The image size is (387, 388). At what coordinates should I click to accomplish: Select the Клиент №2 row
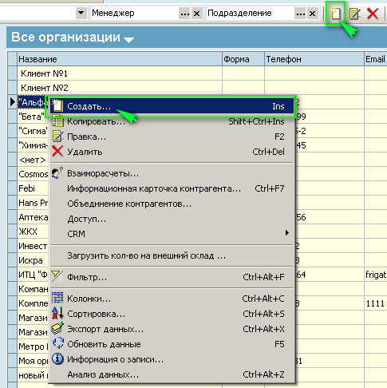[120, 88]
